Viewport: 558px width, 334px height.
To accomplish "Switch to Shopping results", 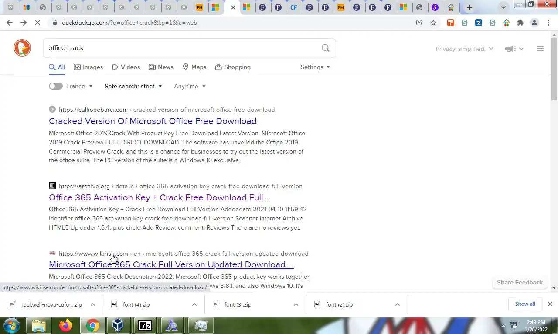I will (233, 67).
